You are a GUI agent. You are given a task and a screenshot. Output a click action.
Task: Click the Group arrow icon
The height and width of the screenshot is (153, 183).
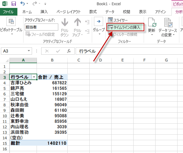[x=99, y=22]
